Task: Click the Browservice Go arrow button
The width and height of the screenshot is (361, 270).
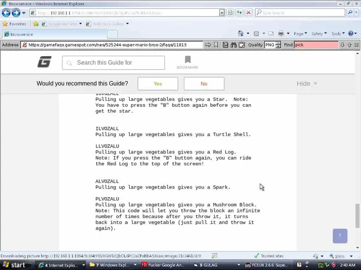Action: click(x=208, y=45)
